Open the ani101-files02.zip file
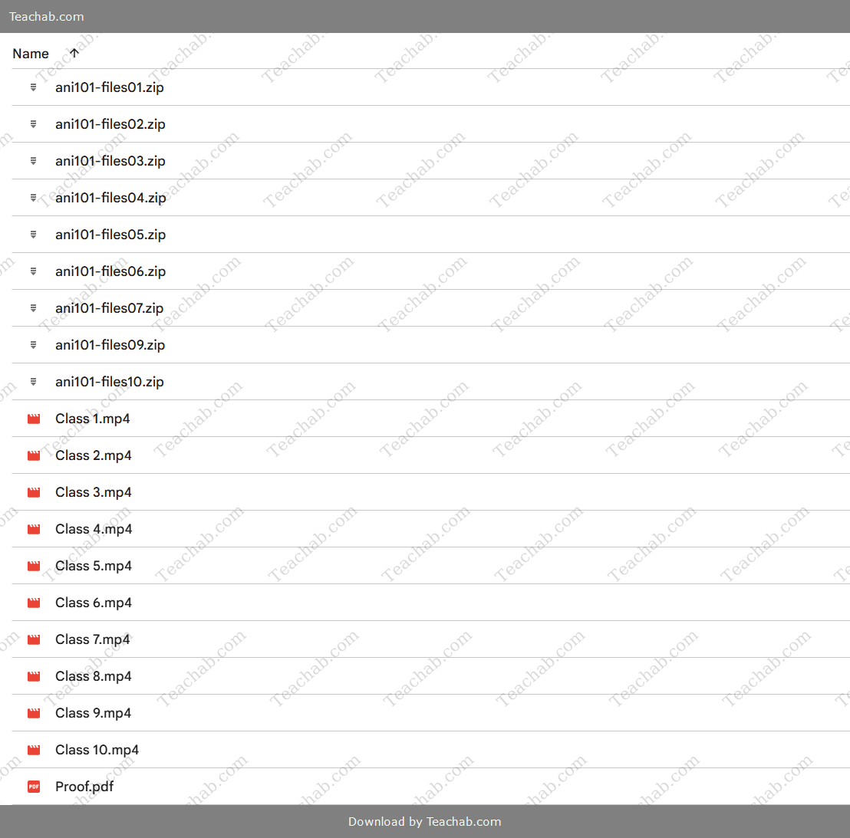 [x=110, y=124]
